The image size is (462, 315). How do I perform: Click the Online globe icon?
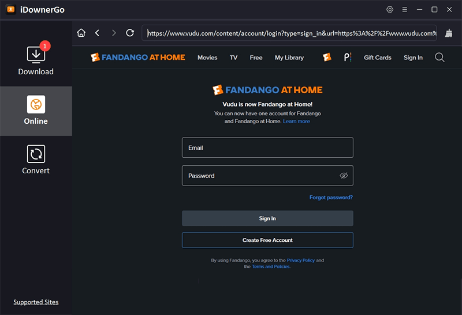[36, 104]
